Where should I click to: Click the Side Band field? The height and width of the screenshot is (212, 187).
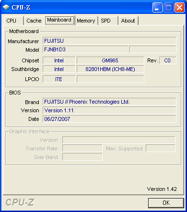(82, 157)
